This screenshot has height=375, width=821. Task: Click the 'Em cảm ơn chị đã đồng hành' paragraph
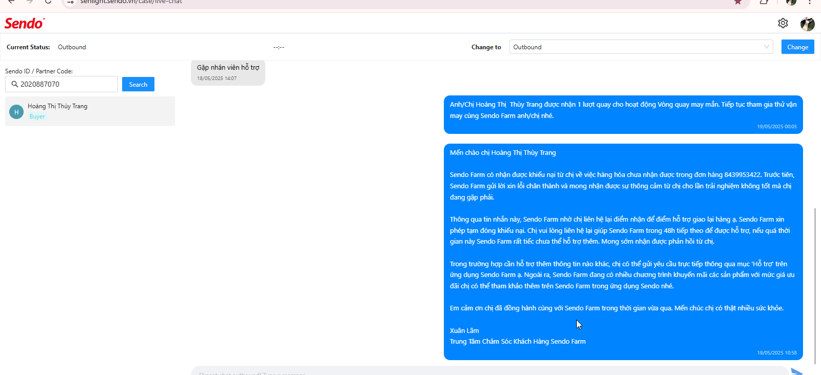tap(617, 308)
